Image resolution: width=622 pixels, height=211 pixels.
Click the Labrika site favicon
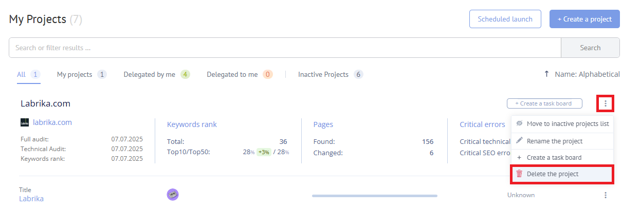pyautogui.click(x=24, y=122)
